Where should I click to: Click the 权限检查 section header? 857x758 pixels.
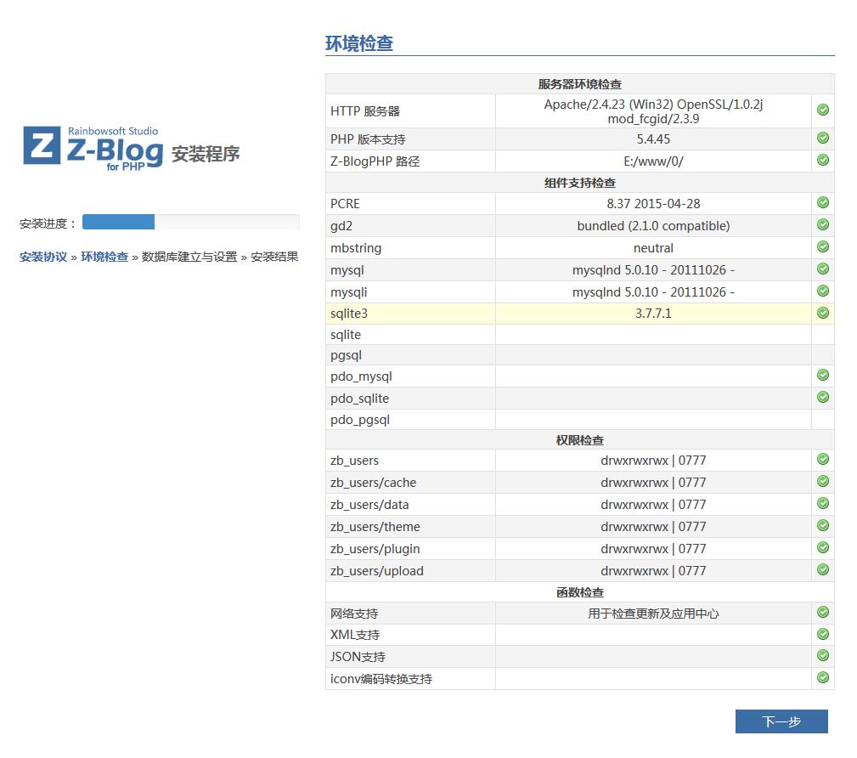tap(580, 440)
